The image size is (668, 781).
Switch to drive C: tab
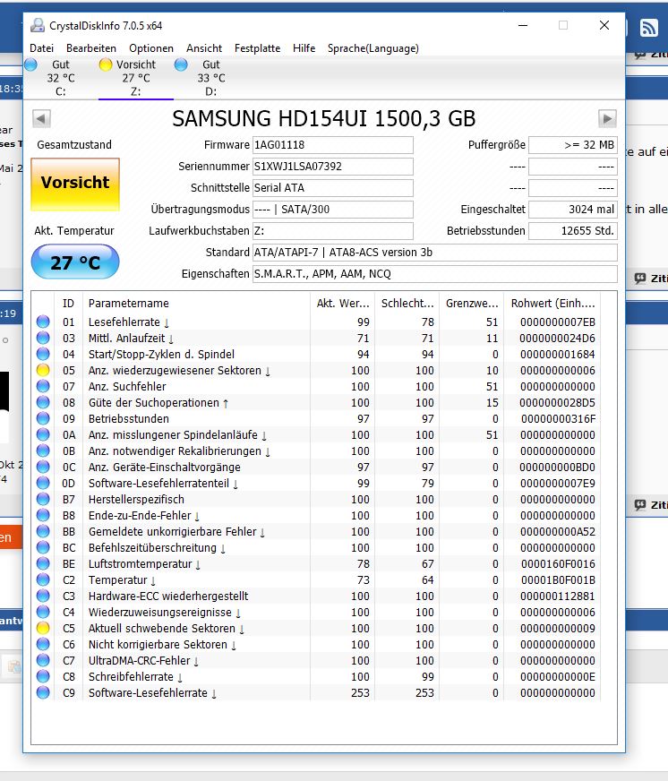tap(61, 78)
